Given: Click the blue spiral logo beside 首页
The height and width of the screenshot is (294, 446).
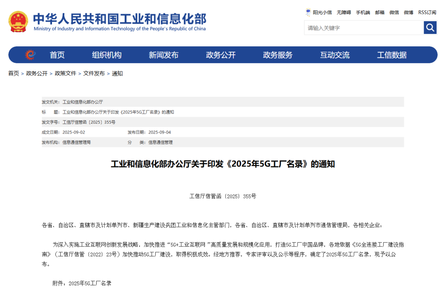Looking at the screenshot, I should [x=30, y=55].
